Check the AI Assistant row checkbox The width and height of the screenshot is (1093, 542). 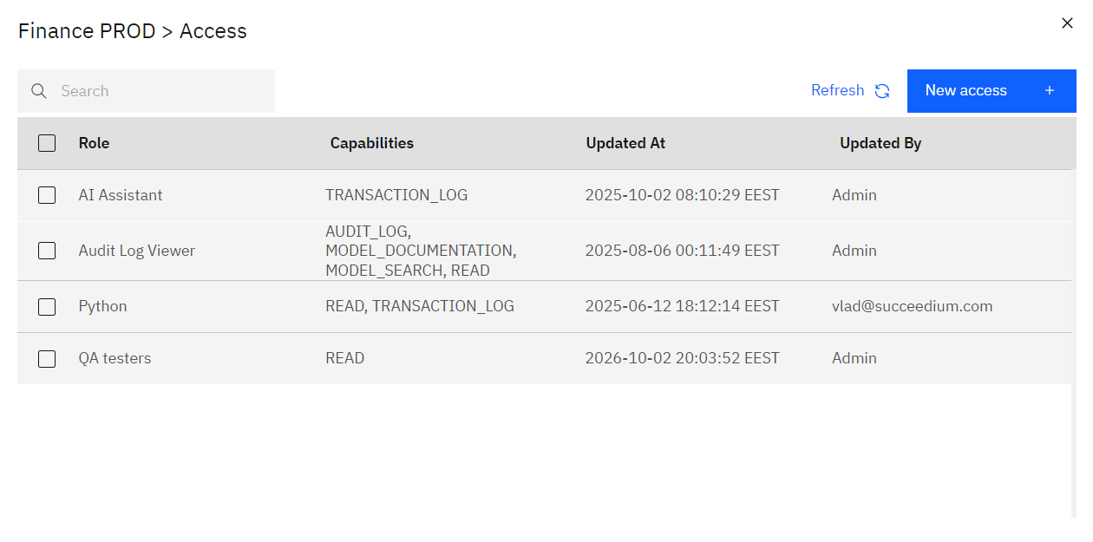(x=47, y=195)
